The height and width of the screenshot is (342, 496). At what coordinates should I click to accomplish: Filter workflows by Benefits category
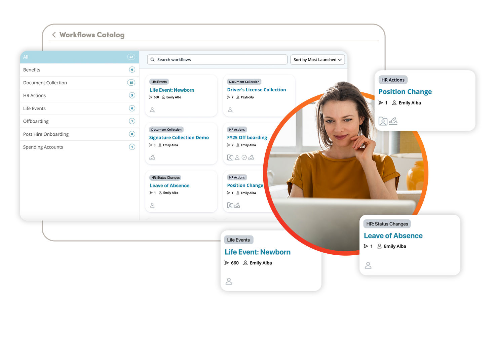point(79,70)
